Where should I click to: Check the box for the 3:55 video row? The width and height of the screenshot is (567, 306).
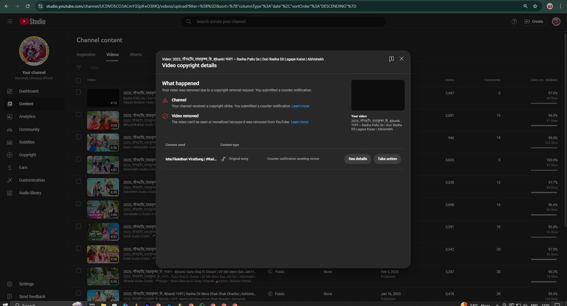coord(79,271)
